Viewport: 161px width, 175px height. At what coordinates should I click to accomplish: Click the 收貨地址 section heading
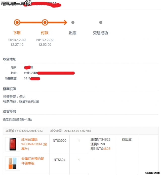pos(9,59)
